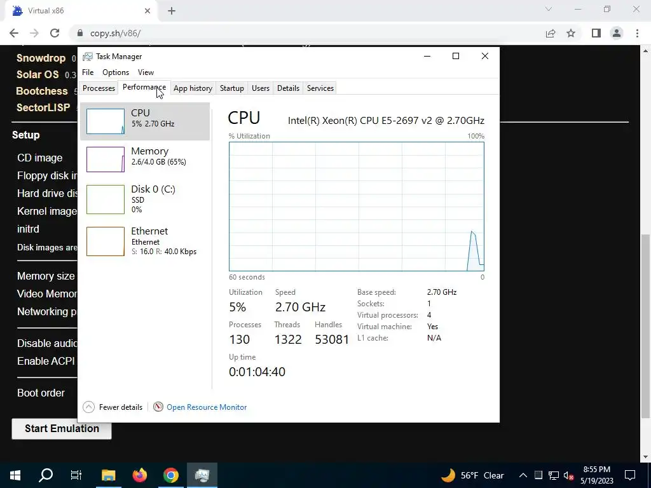Click the browser page vertical scrollbar
The width and height of the screenshot is (651, 488).
coord(646,327)
